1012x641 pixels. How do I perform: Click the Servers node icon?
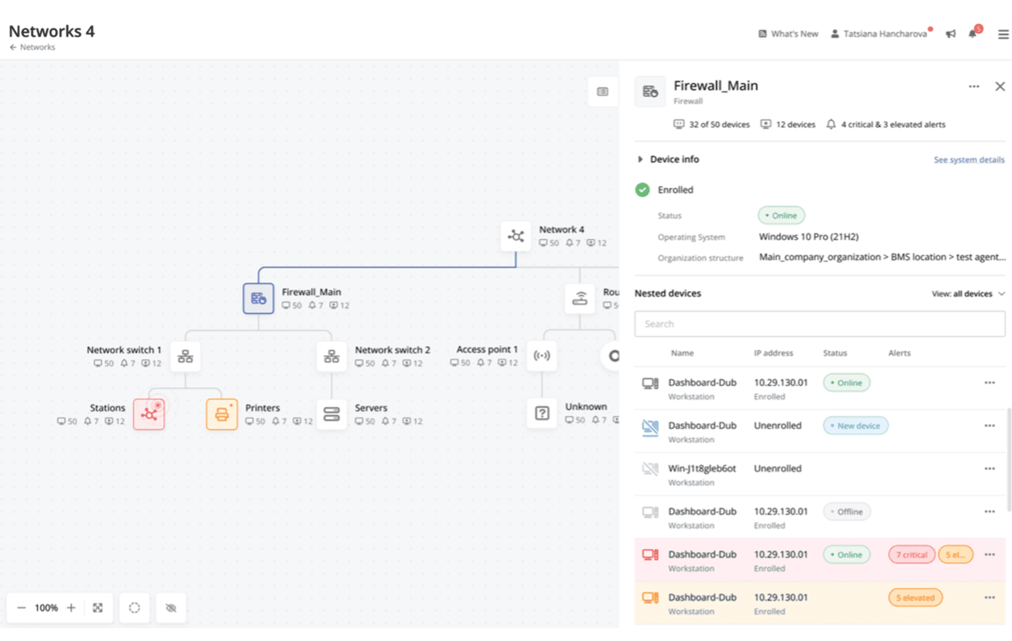click(331, 414)
